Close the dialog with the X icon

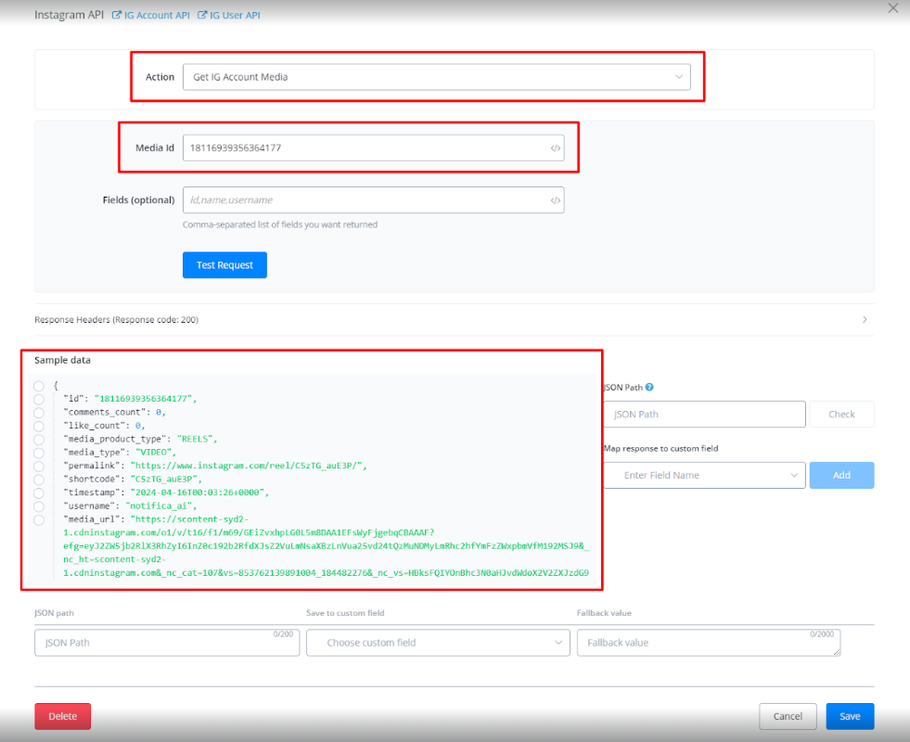coord(893,8)
